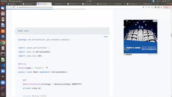Click the Shiny & Diski tire ad
This screenshot has height=97, width=172.
(140, 37)
